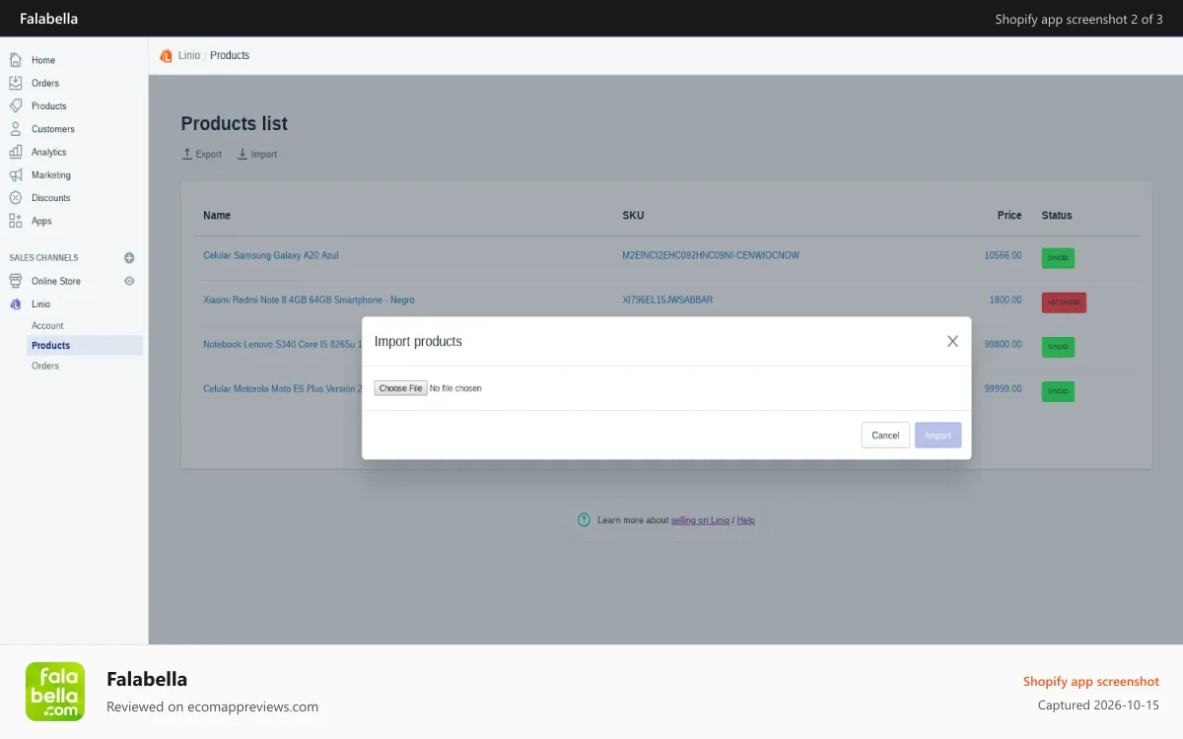Open Analytics from the sidebar
Image resolution: width=1183 pixels, height=739 pixels.
point(49,152)
